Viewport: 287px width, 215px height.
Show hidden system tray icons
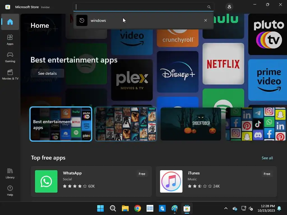click(226, 208)
